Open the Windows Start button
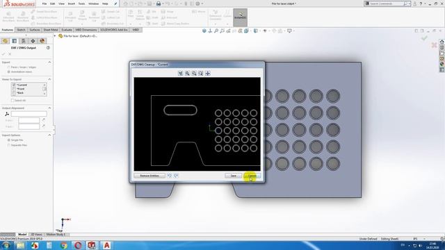Image resolution: width=445 pixels, height=250 pixels. (6, 245)
